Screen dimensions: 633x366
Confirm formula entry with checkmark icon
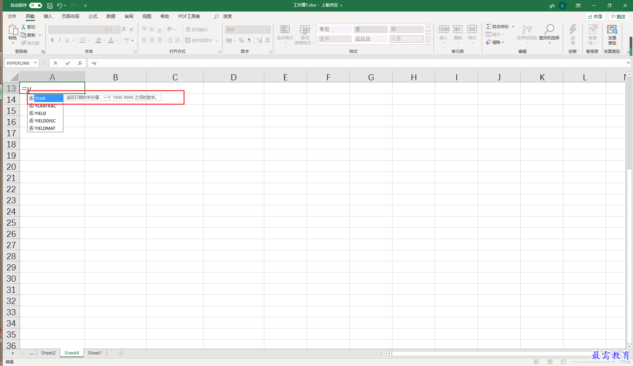tap(68, 63)
